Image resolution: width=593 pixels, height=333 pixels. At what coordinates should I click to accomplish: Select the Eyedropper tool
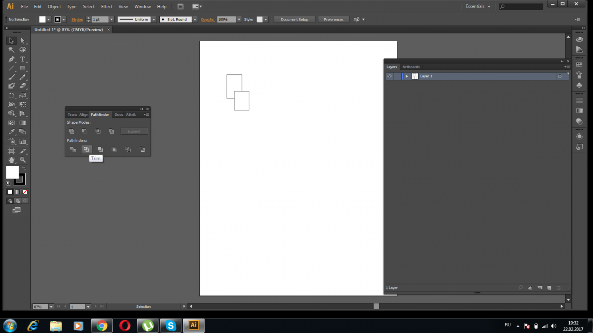click(11, 132)
